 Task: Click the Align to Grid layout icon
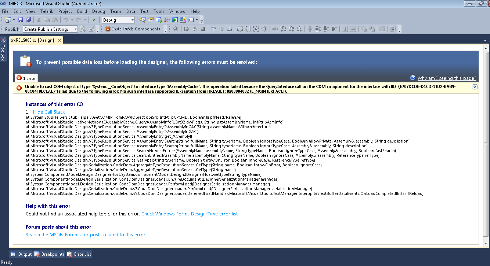click(x=176, y=29)
